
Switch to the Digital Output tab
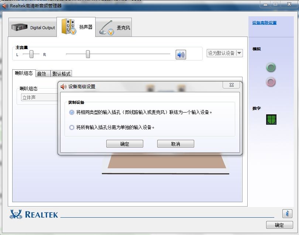(33, 27)
